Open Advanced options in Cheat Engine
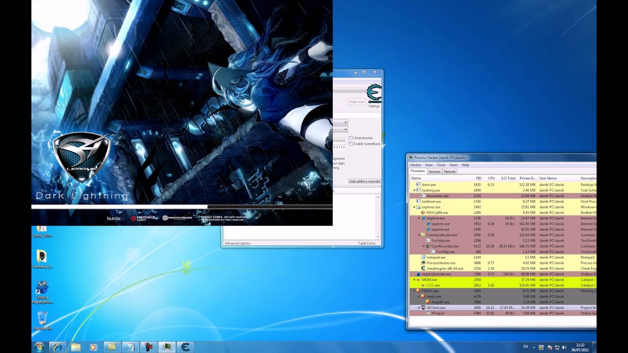628x353 pixels. tap(237, 244)
